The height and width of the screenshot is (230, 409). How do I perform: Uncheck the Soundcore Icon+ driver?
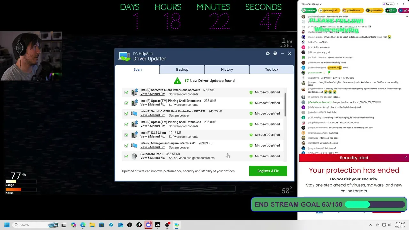(127, 156)
